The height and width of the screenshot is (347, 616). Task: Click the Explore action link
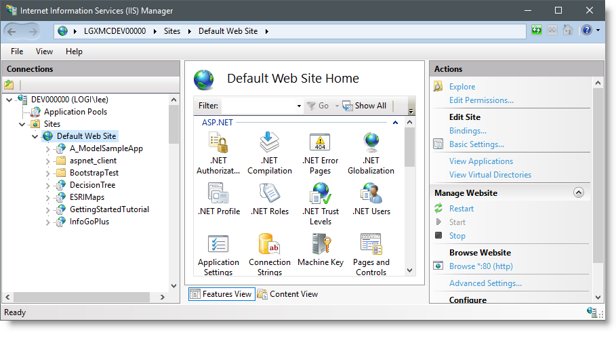tap(462, 87)
